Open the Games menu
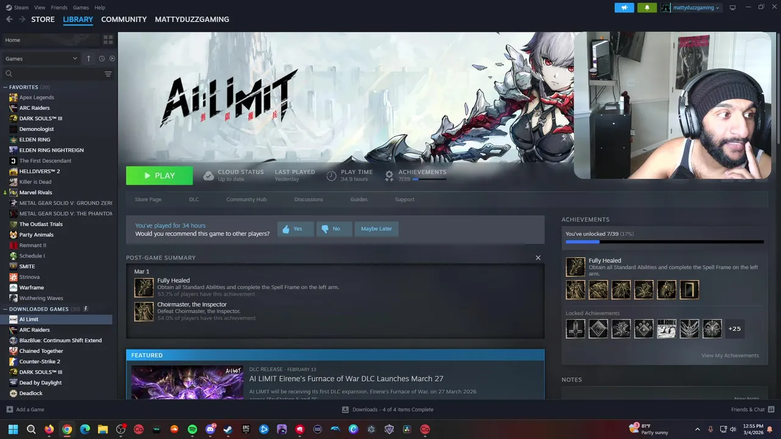This screenshot has height=439, width=781. 81,7
